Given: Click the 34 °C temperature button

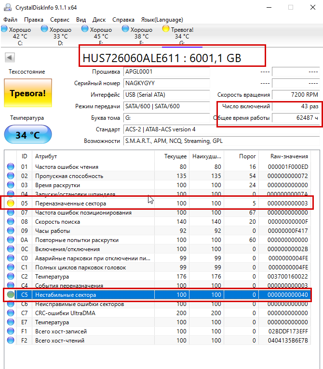Looking at the screenshot, I should [28, 134].
